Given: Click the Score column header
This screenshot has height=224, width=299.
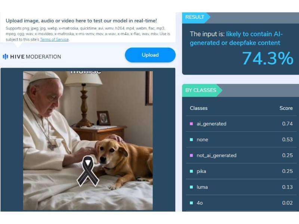Looking at the screenshot, I should coord(286,108).
